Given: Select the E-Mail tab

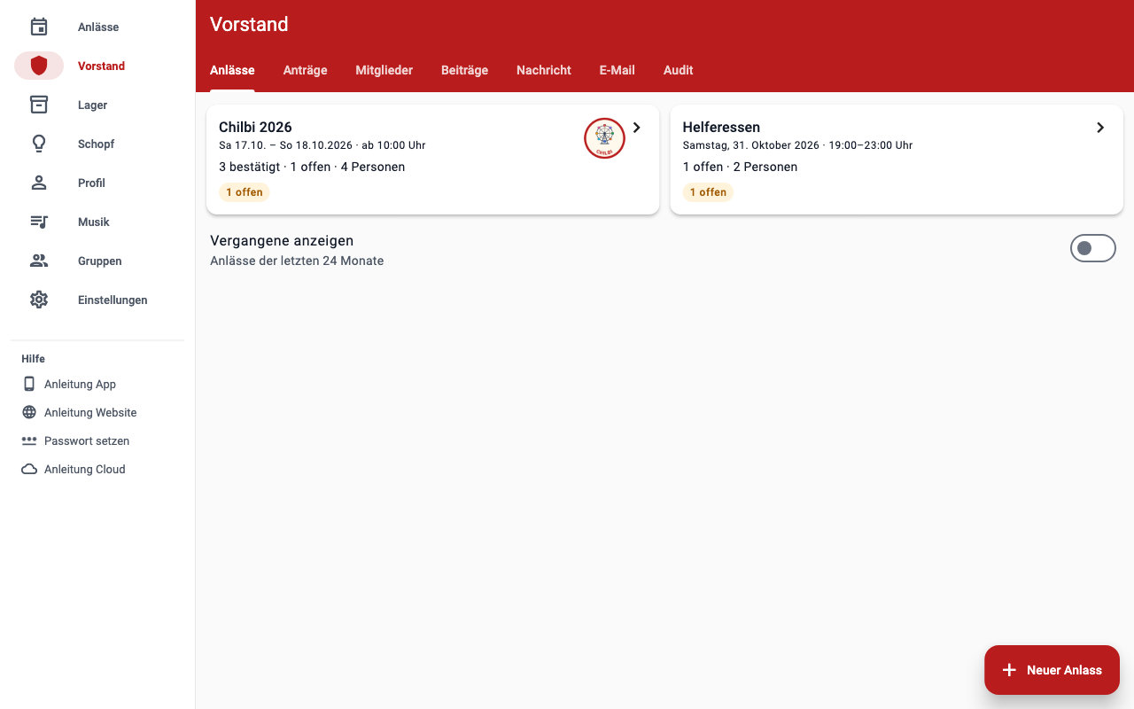Looking at the screenshot, I should point(617,70).
